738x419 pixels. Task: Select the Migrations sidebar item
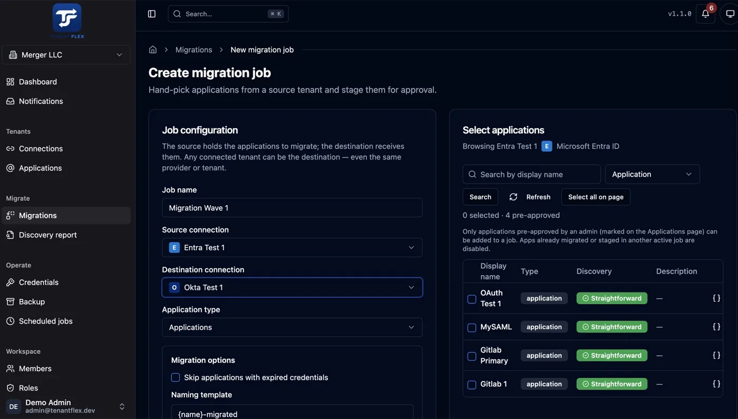[x=66, y=215]
